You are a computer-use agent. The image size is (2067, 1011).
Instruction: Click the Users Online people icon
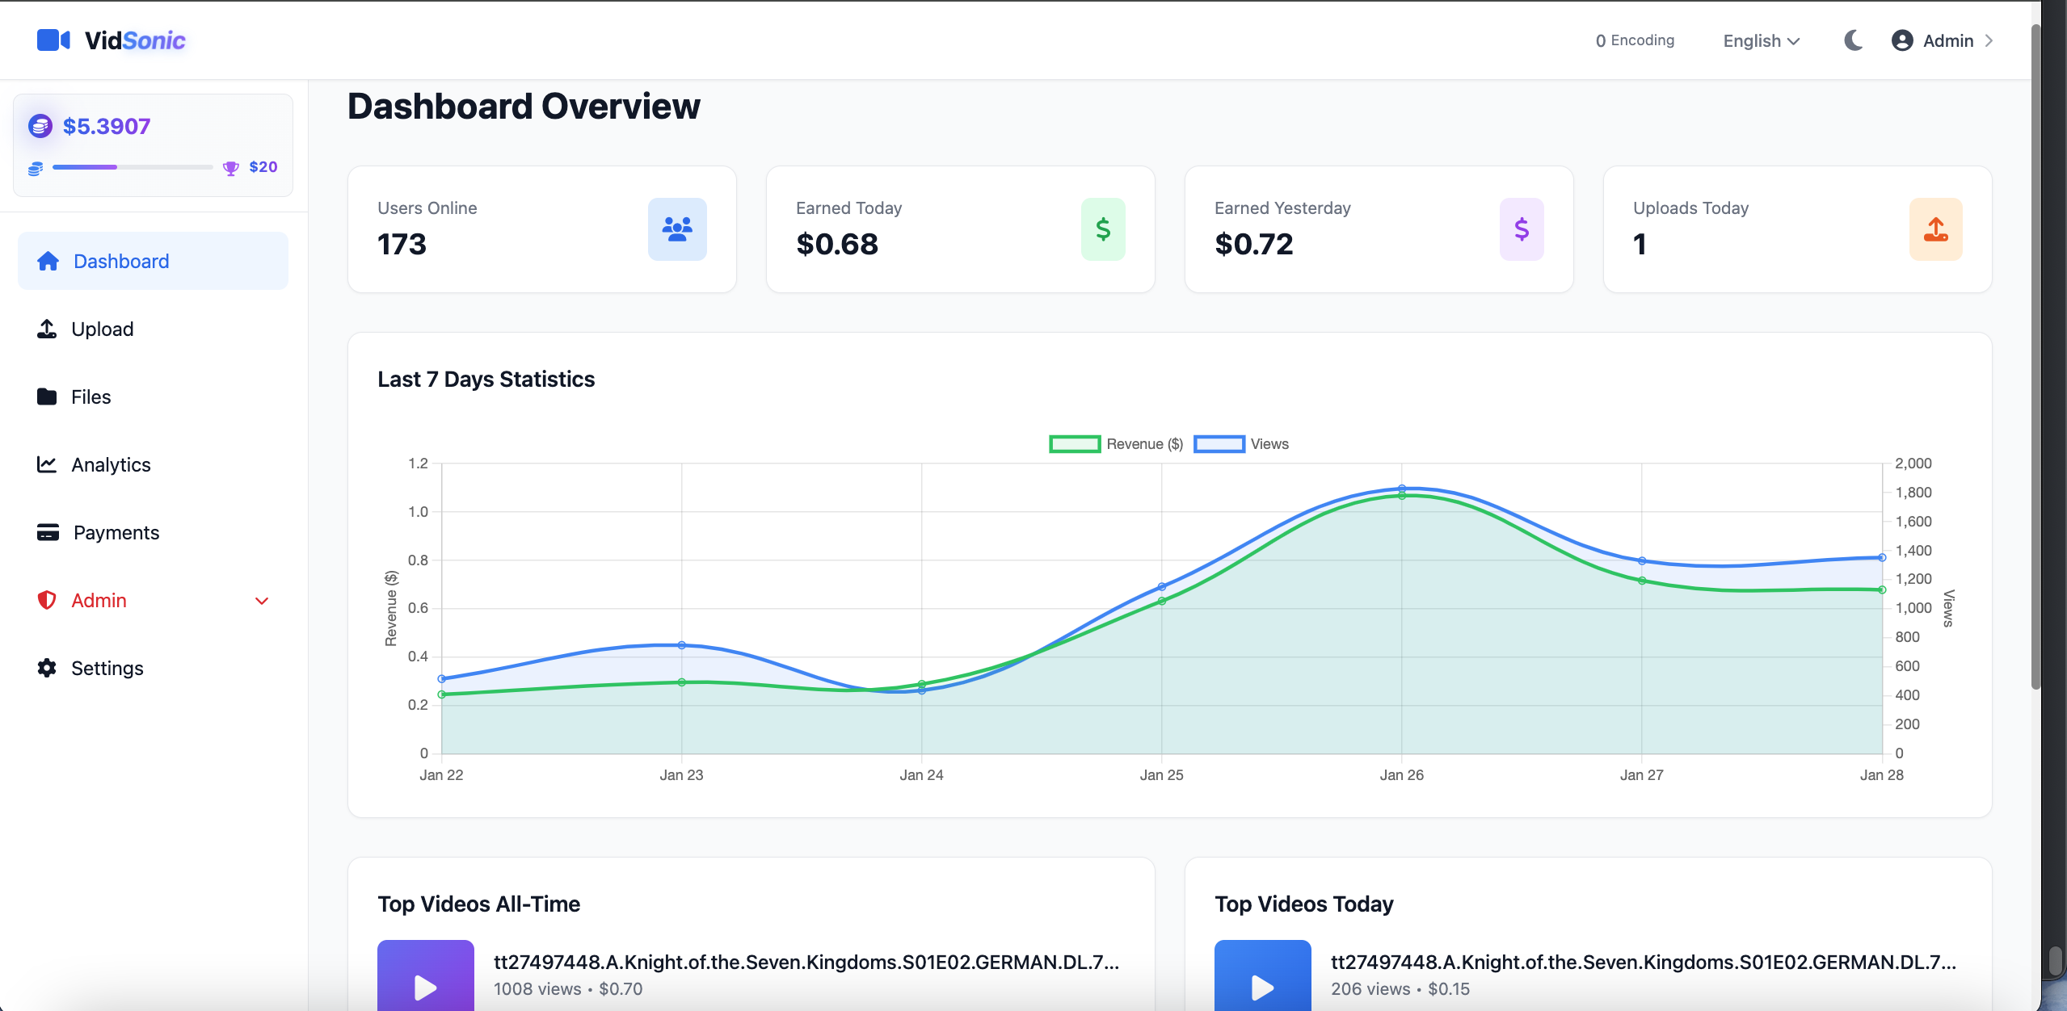tap(677, 229)
